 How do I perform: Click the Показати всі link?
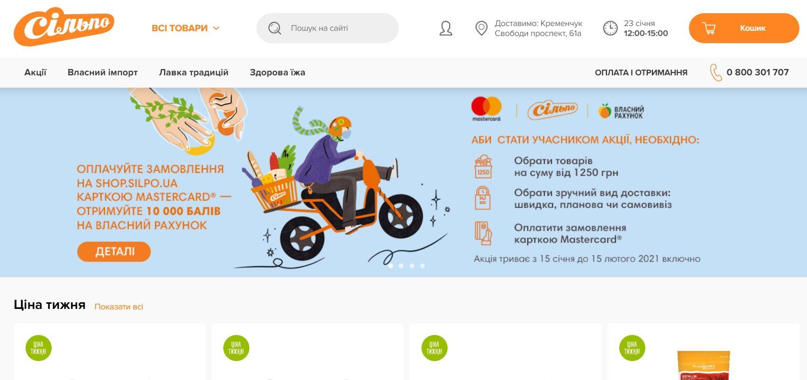(119, 307)
